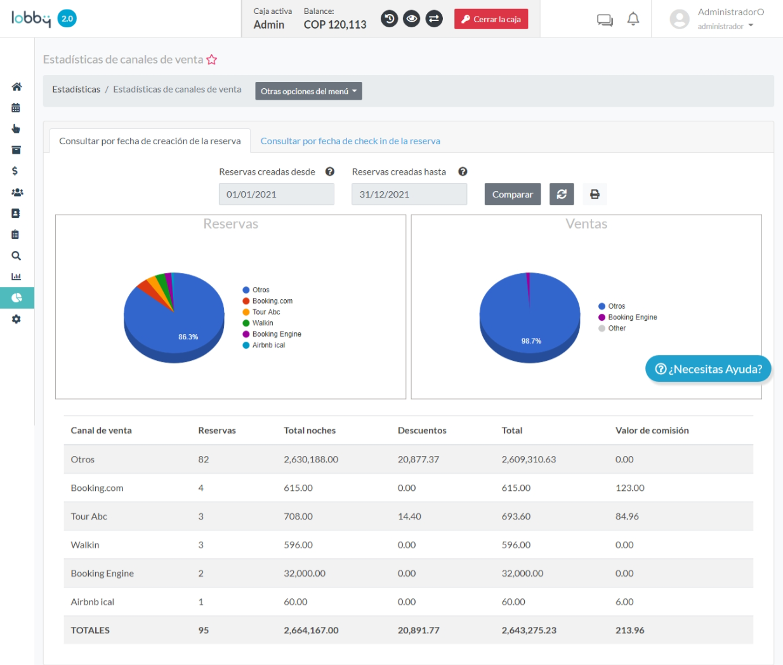
Task: Open the calendar icon in the sidebar
Action: (x=16, y=108)
